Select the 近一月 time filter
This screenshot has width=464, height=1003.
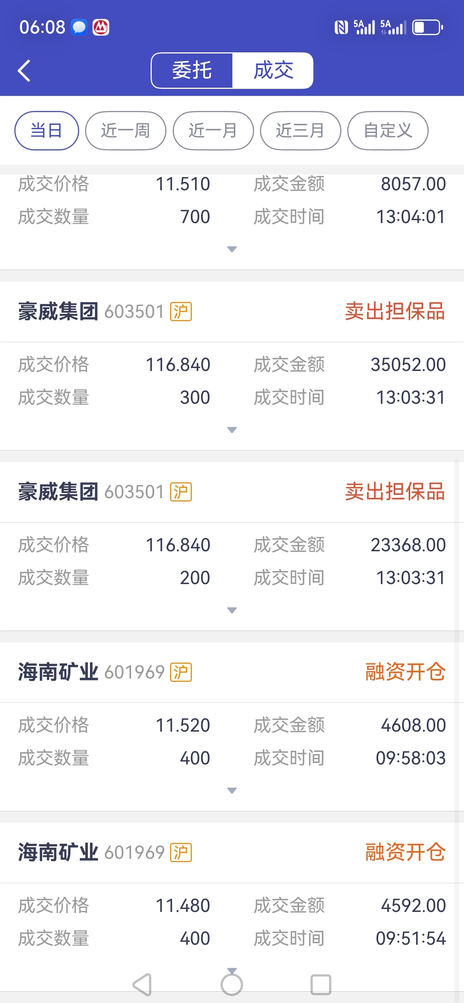pos(213,131)
